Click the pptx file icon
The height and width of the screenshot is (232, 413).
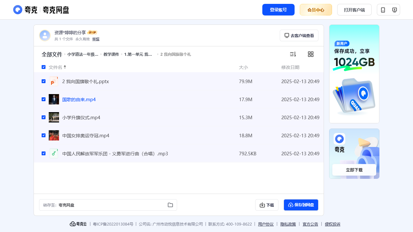point(54,81)
